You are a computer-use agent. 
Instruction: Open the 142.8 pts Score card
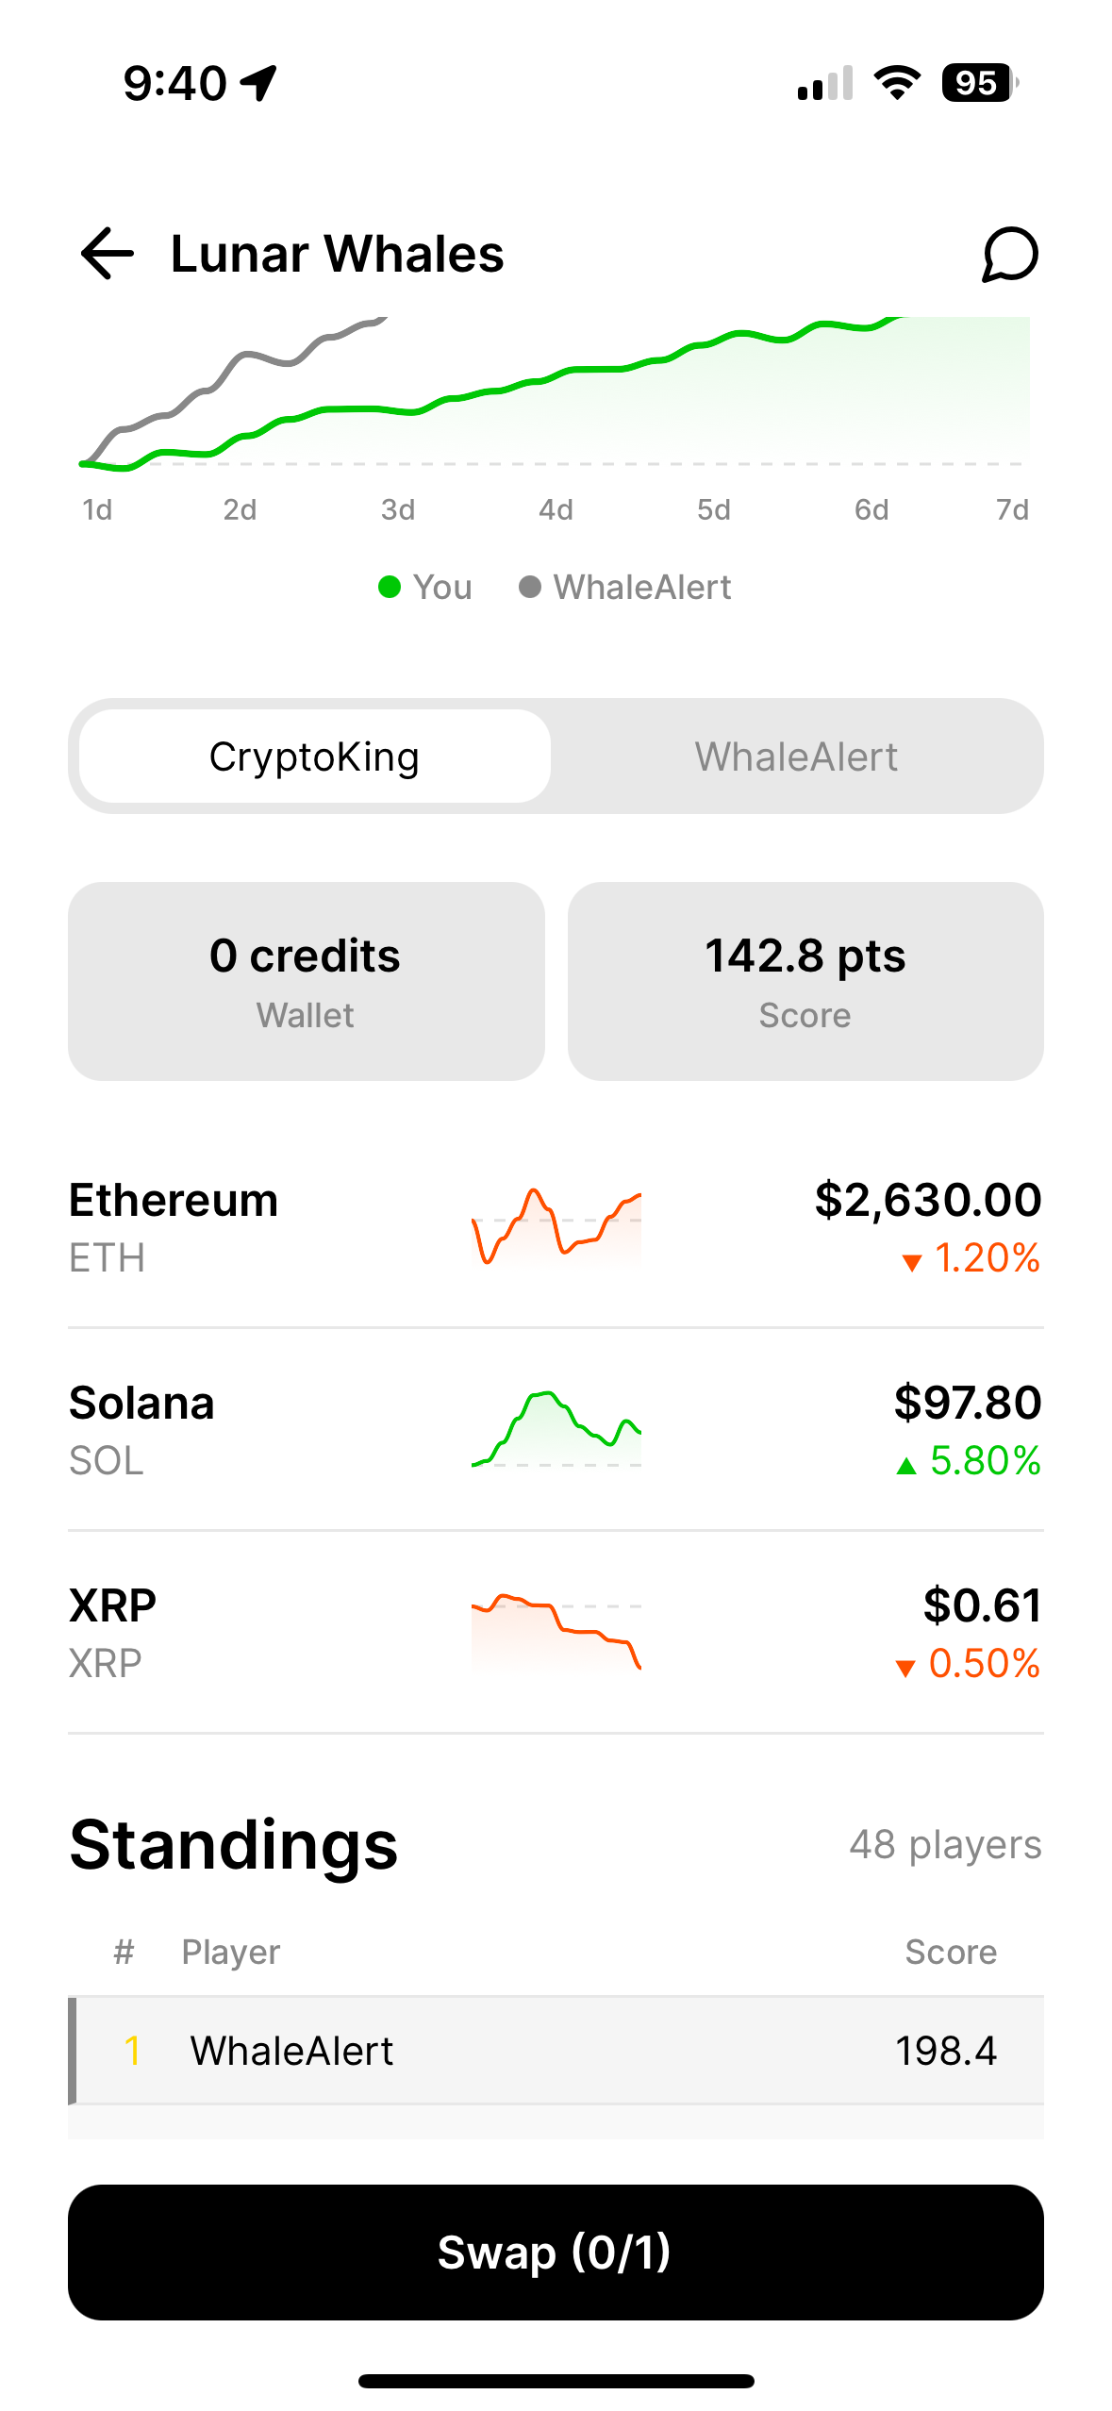(x=805, y=981)
